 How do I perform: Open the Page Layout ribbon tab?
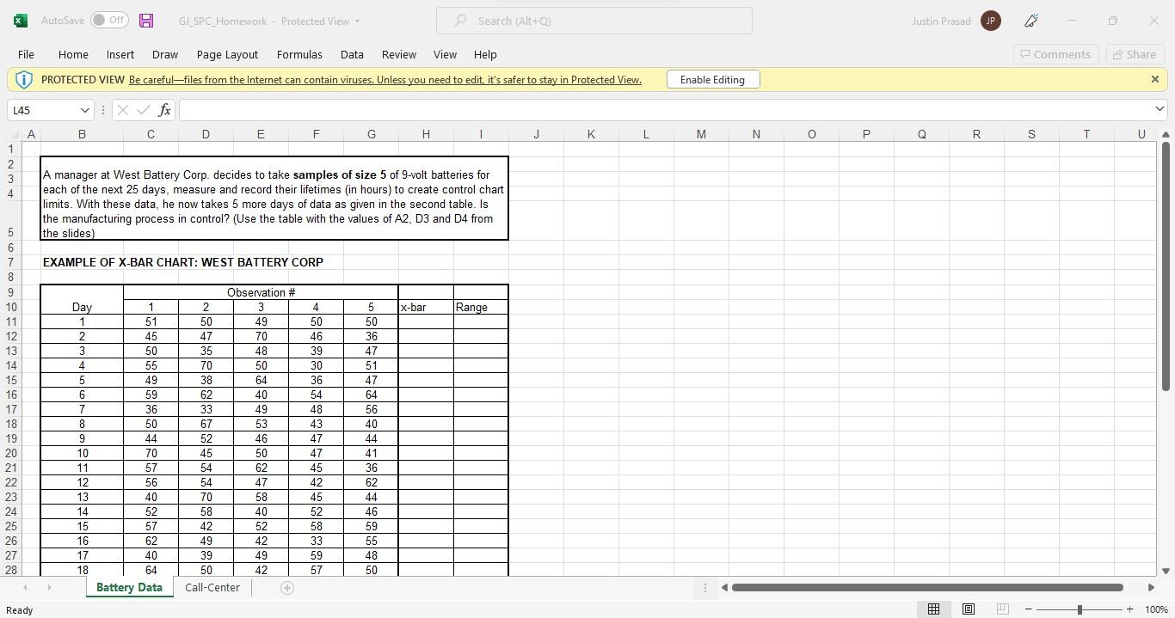click(227, 54)
